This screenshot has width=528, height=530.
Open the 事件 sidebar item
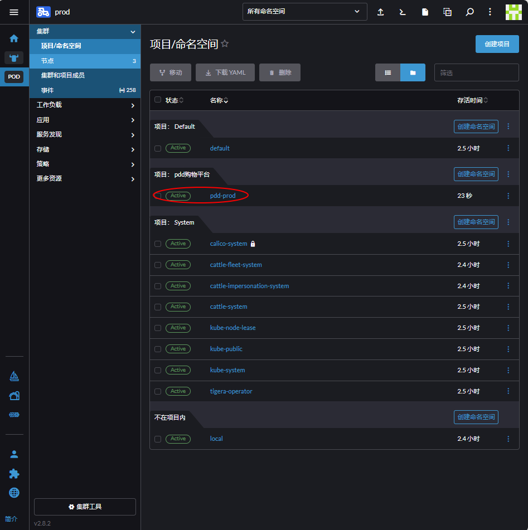[x=85, y=90]
